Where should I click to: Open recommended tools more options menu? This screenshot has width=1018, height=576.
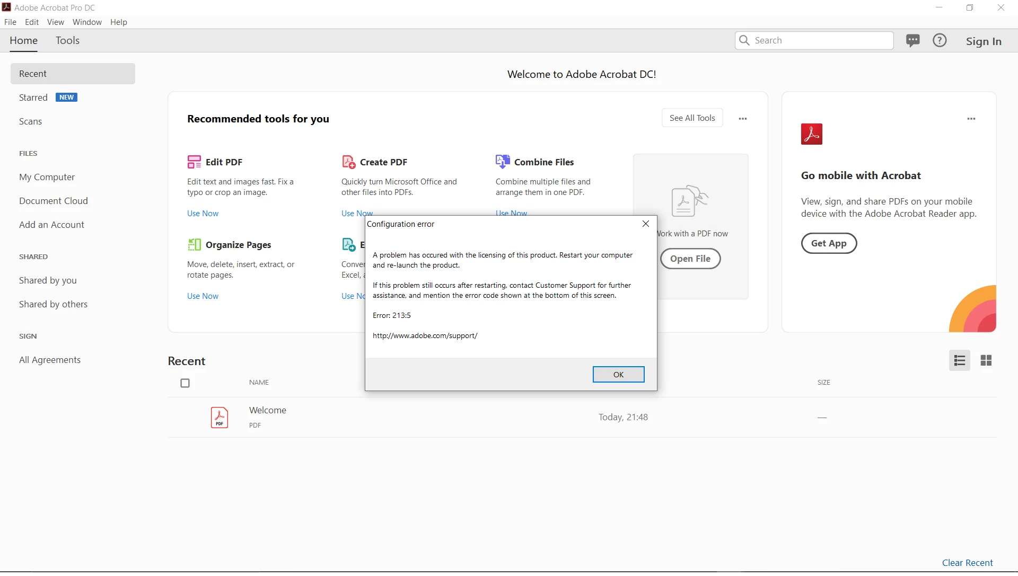click(742, 119)
